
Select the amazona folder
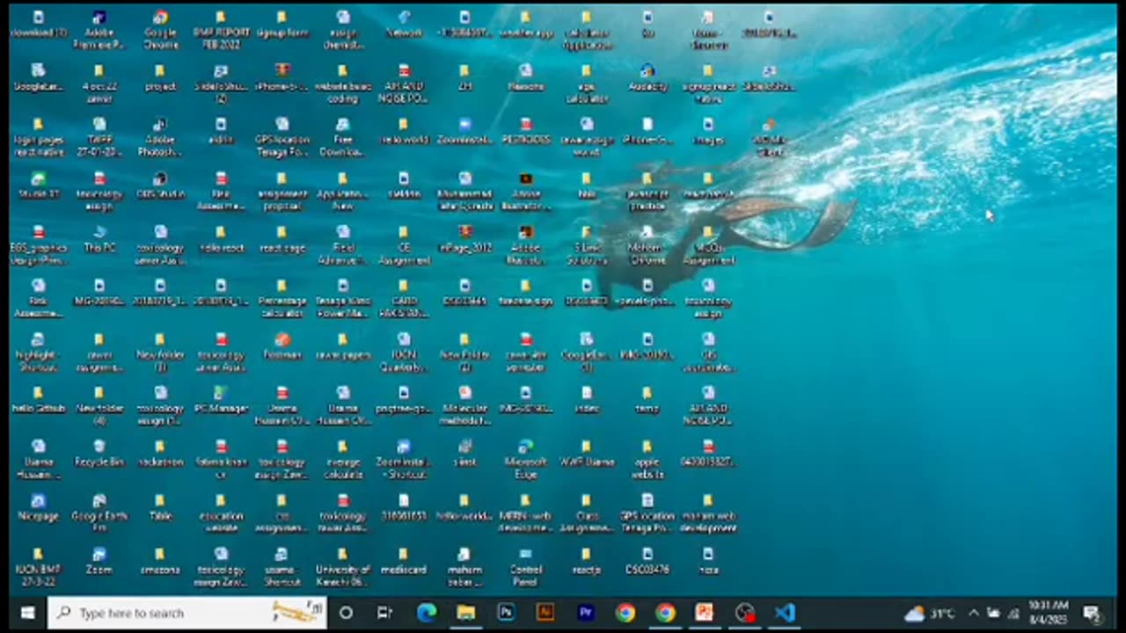tap(160, 561)
